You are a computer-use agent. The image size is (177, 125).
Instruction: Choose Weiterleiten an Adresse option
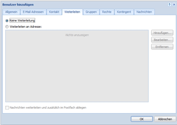pos(7,27)
